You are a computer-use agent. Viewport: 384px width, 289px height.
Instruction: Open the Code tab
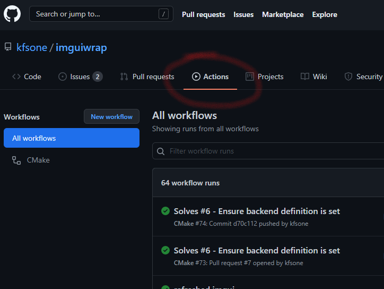pyautogui.click(x=27, y=76)
